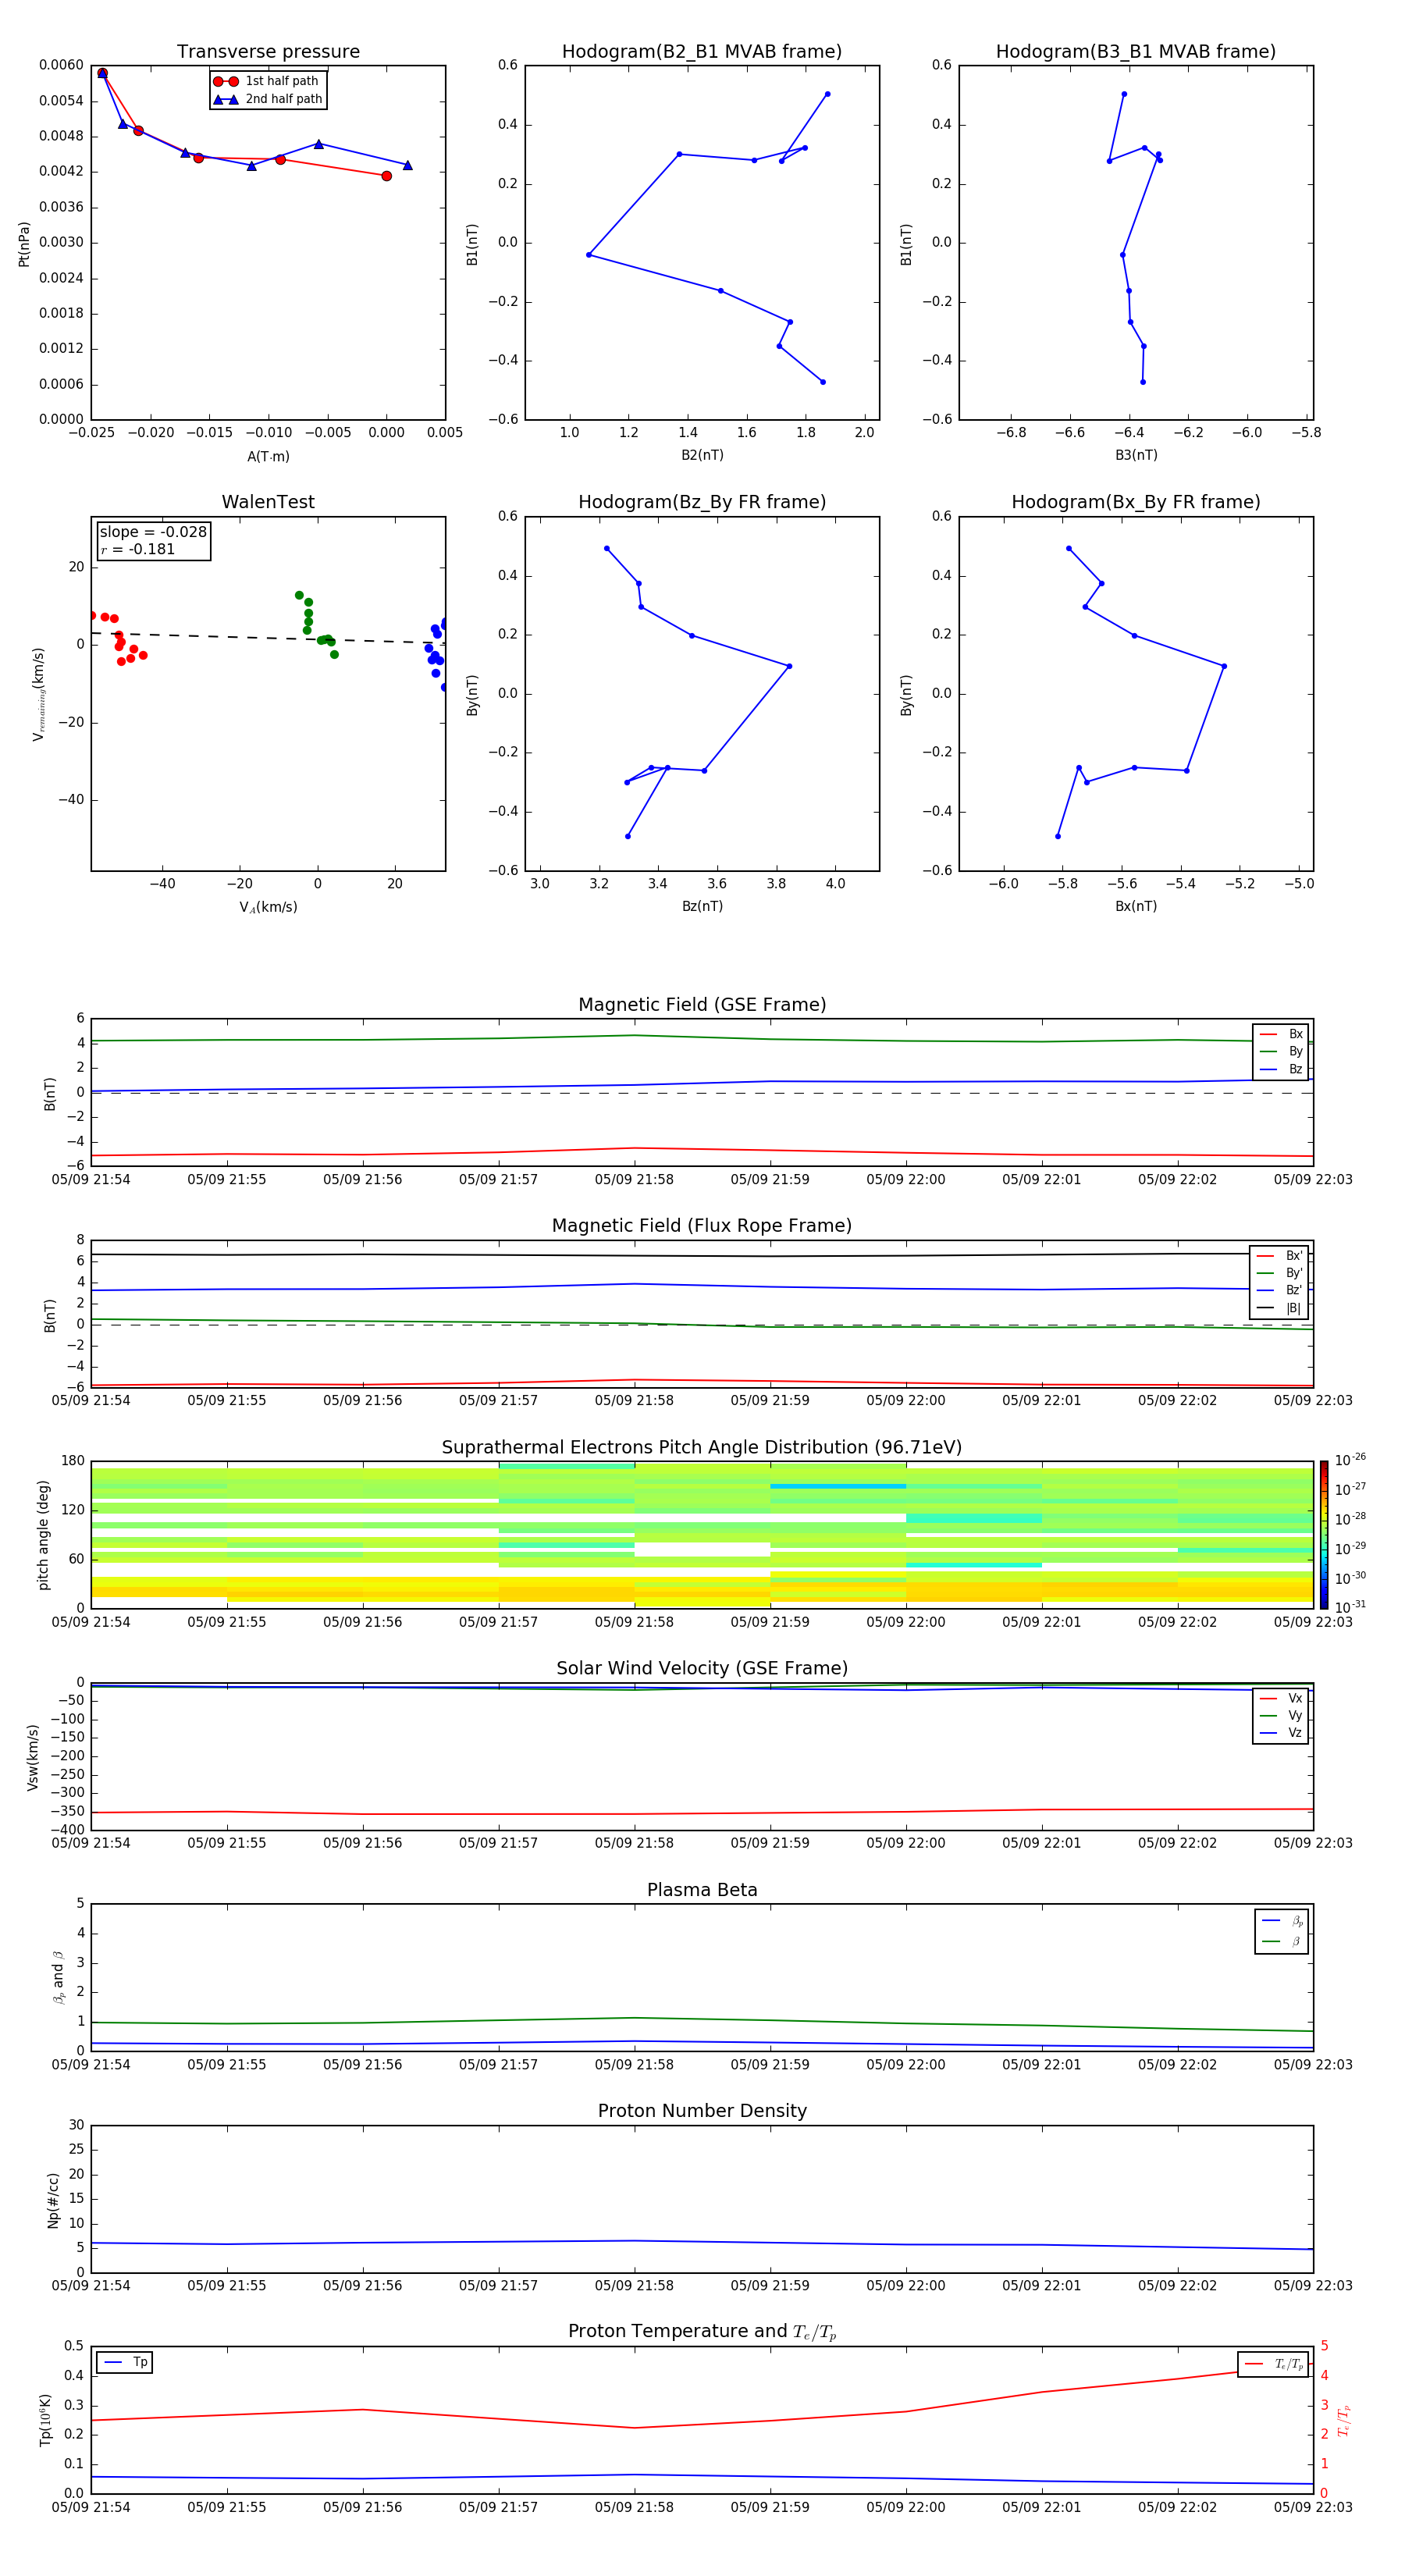1405x2576 pixels.
Task: Click the '2nd half path' legend entry
Action: (x=267, y=99)
